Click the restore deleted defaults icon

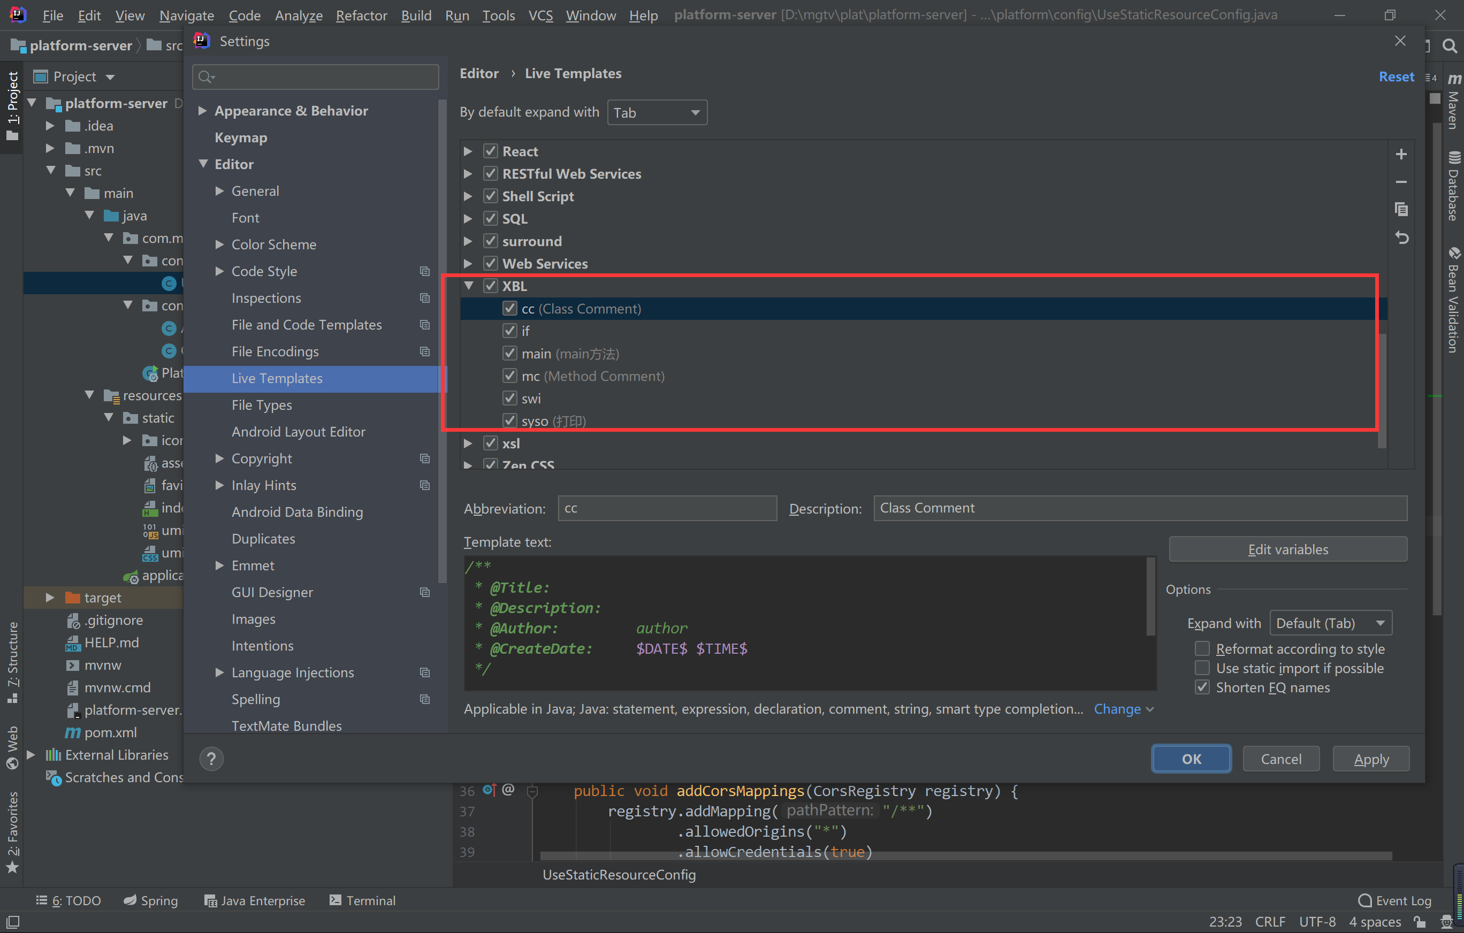tap(1401, 238)
